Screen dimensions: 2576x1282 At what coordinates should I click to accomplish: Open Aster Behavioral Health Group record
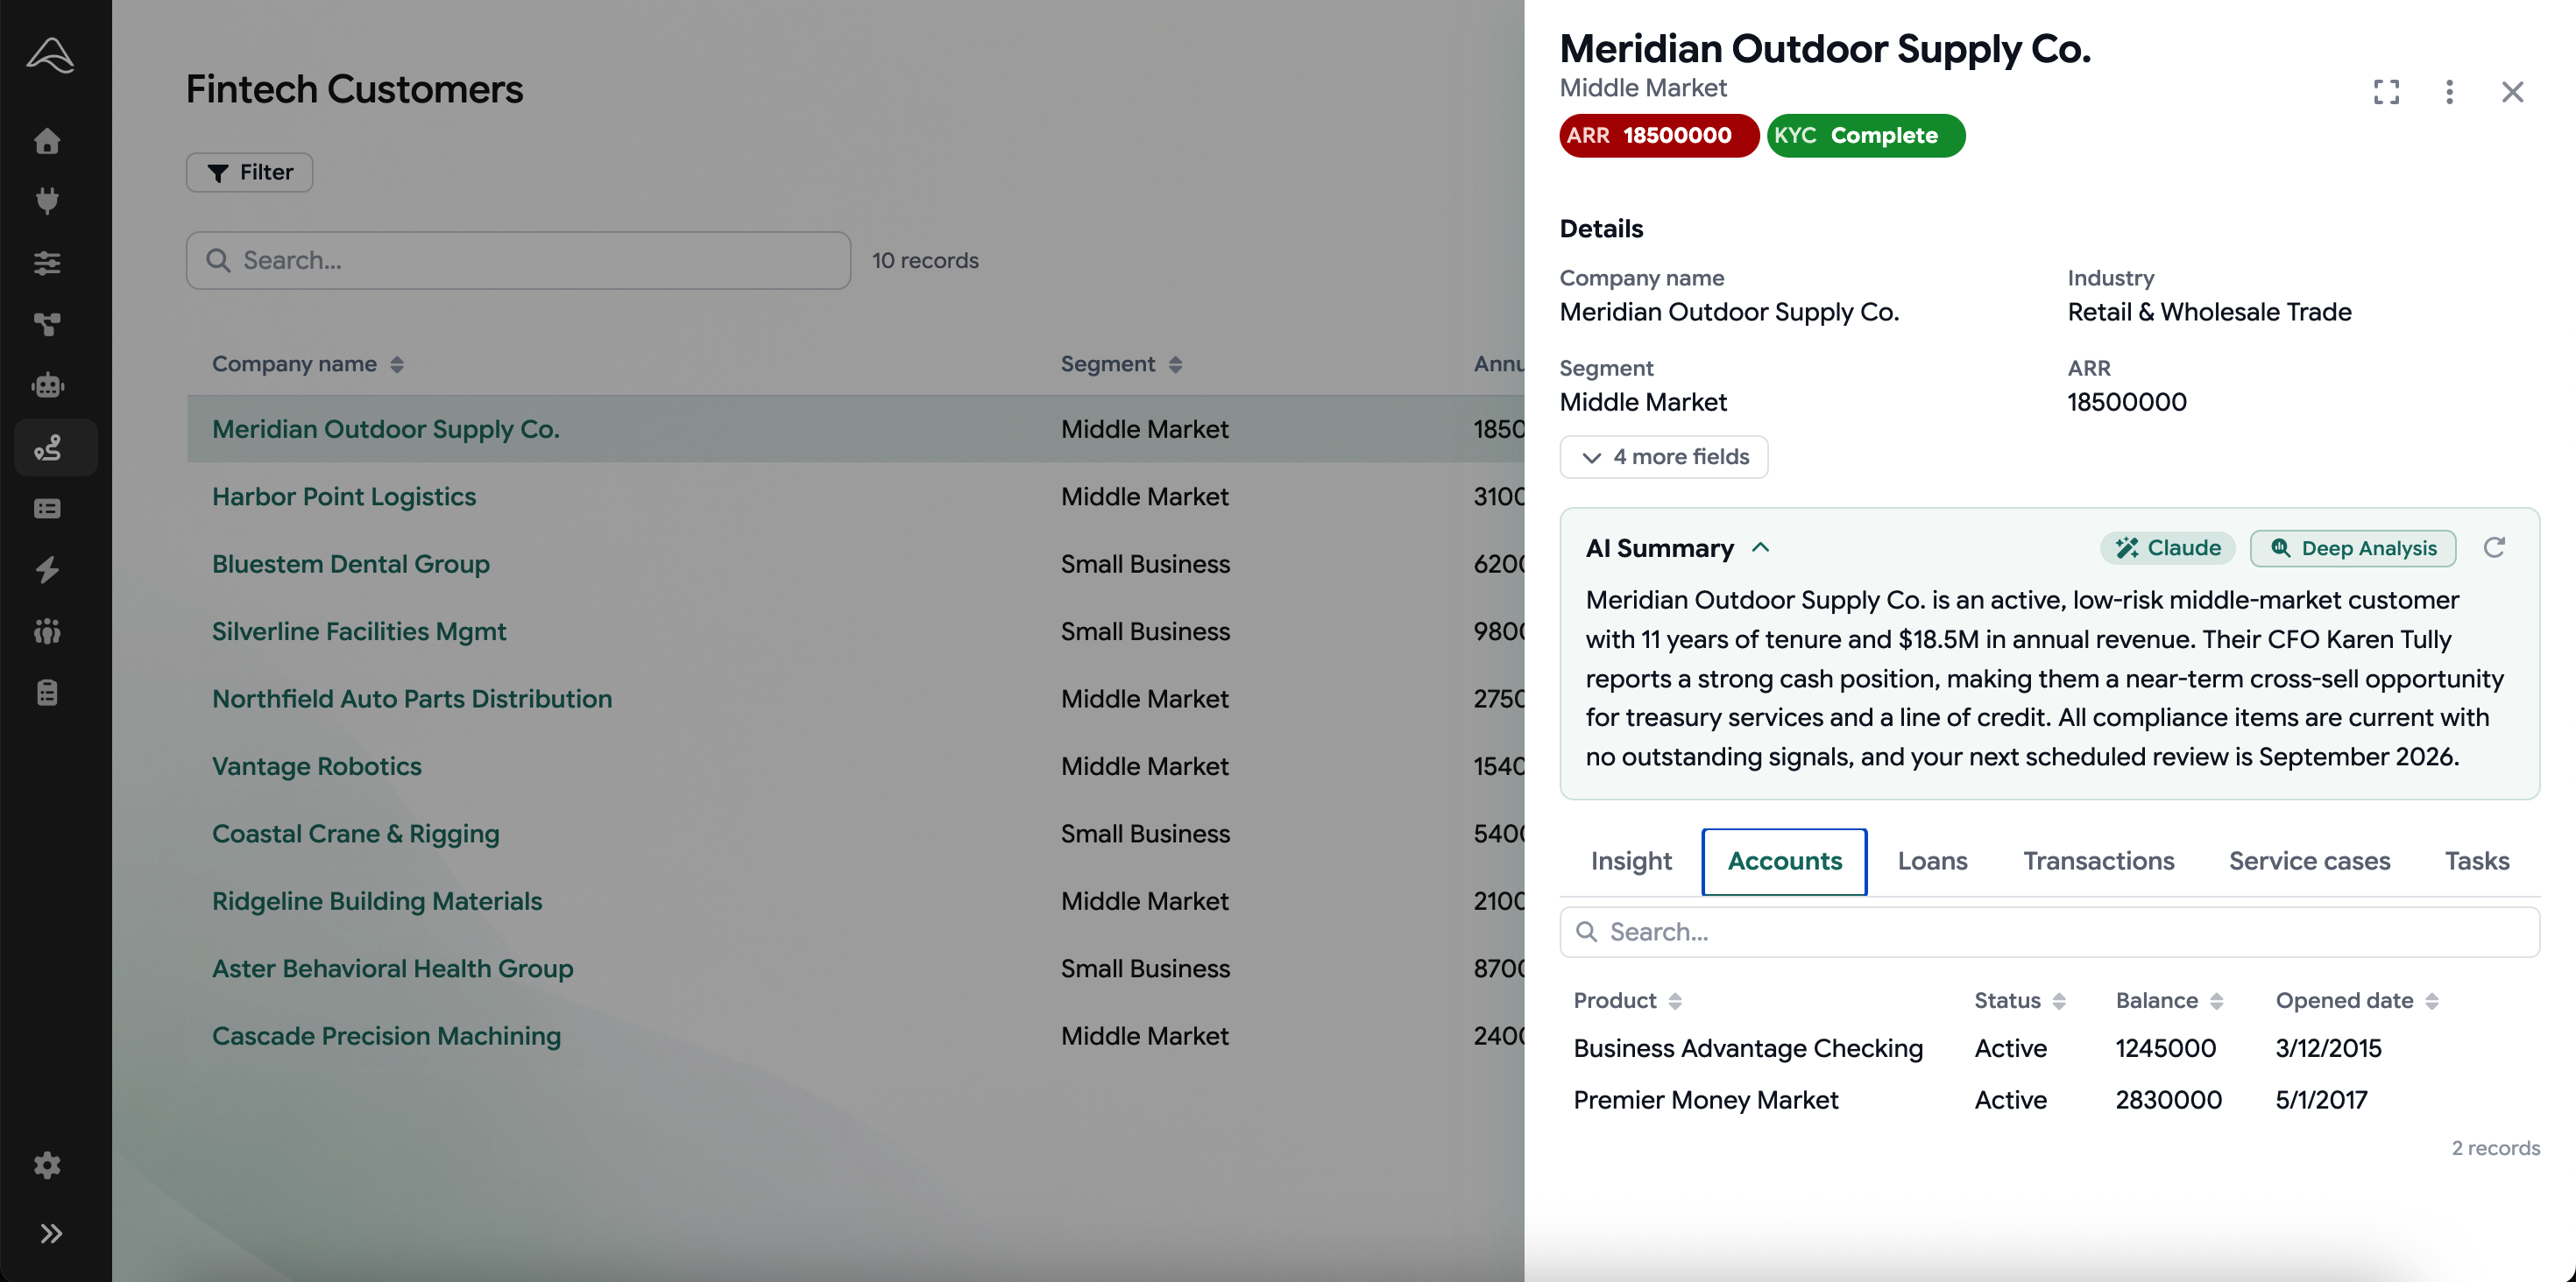pyautogui.click(x=392, y=969)
